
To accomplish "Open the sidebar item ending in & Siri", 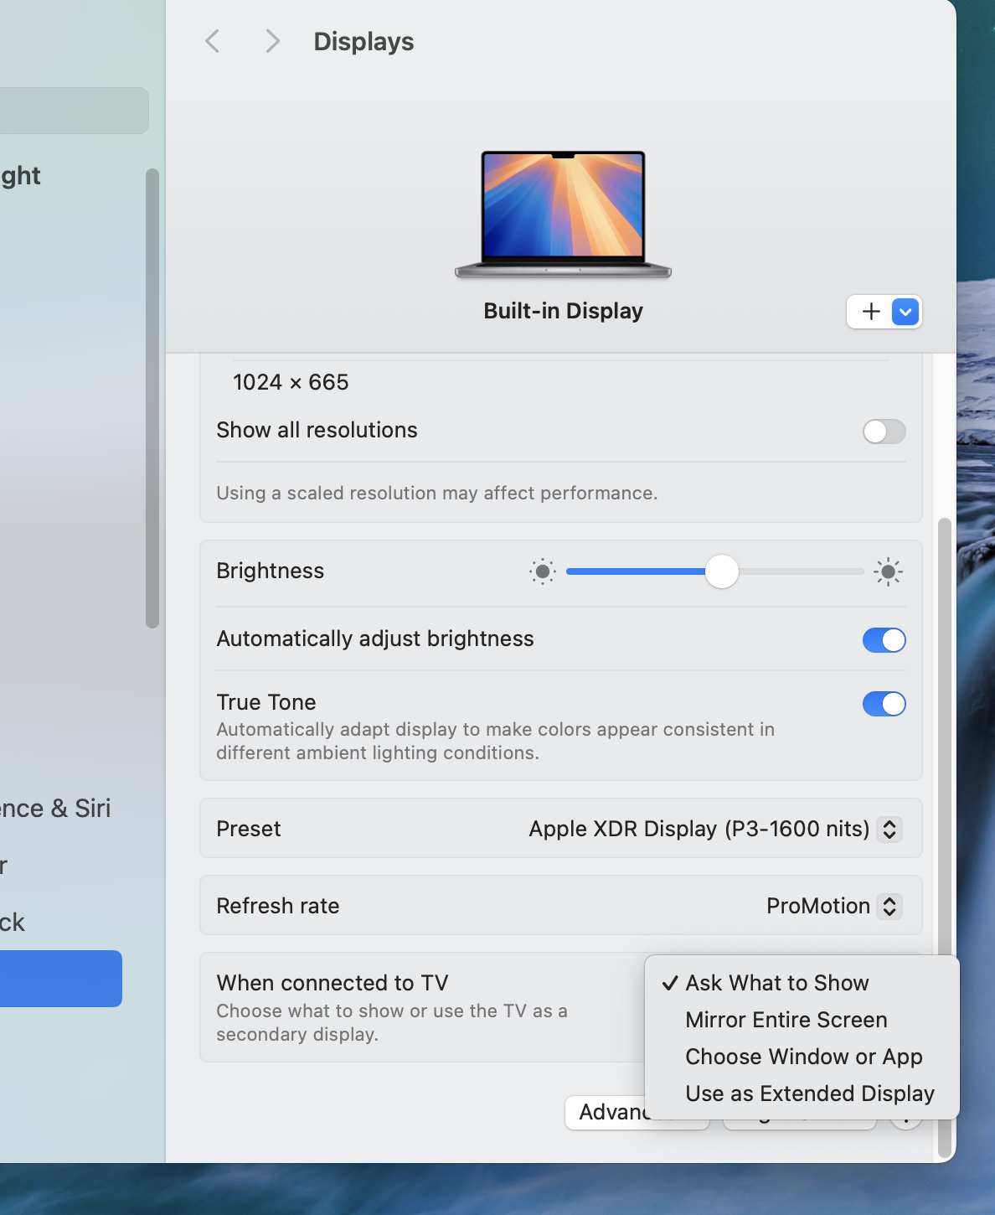I will [55, 808].
